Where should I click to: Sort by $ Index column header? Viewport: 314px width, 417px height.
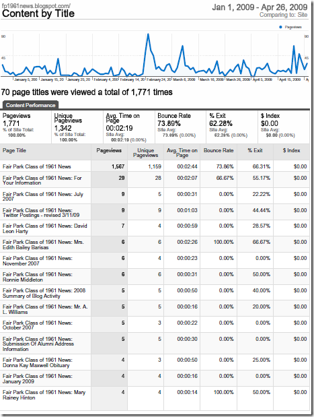pyautogui.click(x=291, y=150)
